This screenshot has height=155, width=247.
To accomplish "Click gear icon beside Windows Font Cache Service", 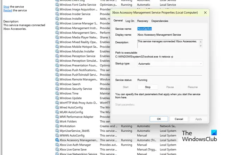I will 57,5.
